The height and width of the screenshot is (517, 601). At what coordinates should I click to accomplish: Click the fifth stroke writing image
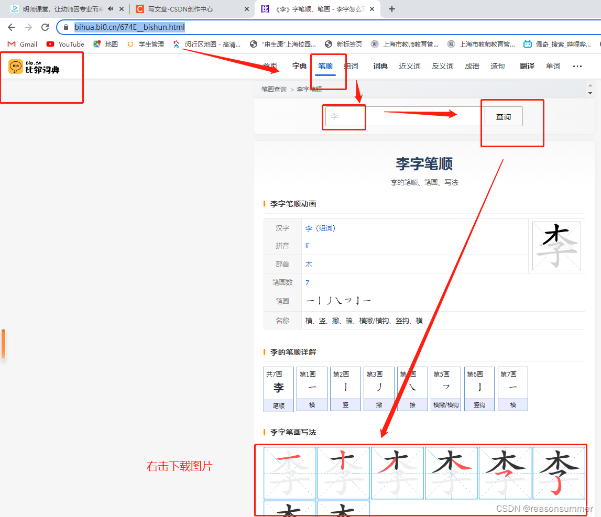coord(505,473)
